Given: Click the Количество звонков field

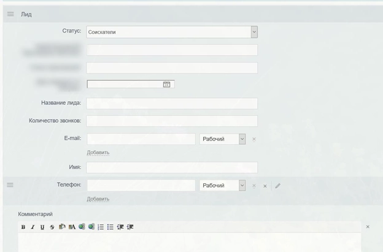Looking at the screenshot, I should (x=172, y=121).
